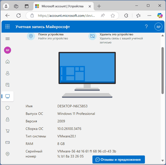Image resolution: width=166 pixels, height=165 pixels.
Task: Select version value 2009
Action: pos(61,121)
